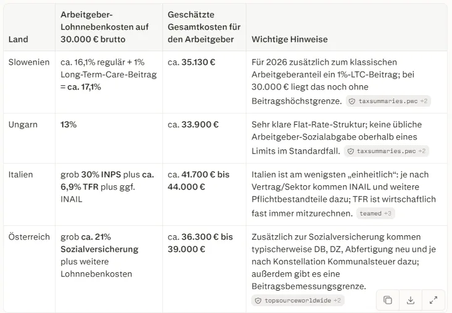Select the Italien row label
This screenshot has height=313, width=452.
coord(20,174)
